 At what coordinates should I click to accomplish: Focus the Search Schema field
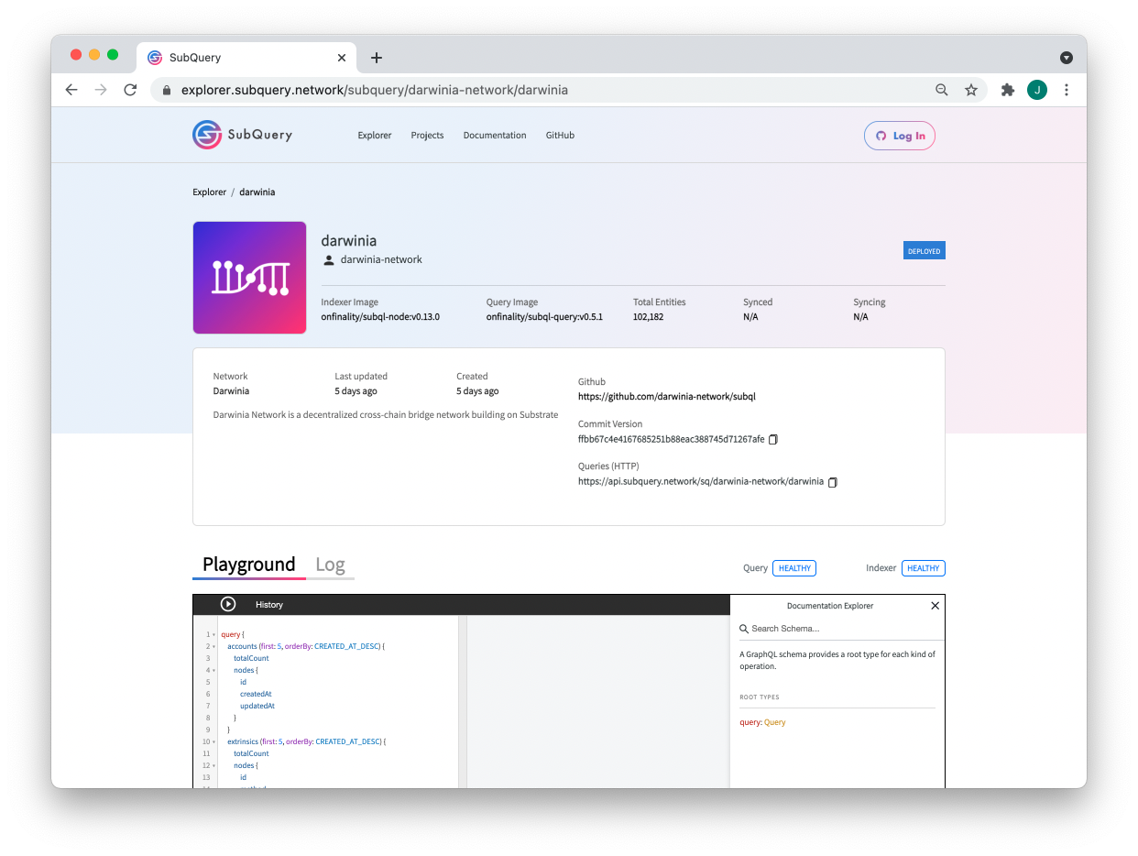[841, 629]
